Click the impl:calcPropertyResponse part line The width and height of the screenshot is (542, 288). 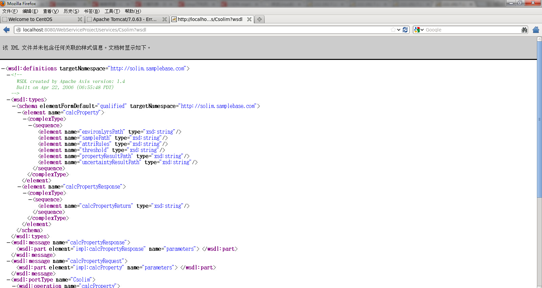[x=127, y=249]
